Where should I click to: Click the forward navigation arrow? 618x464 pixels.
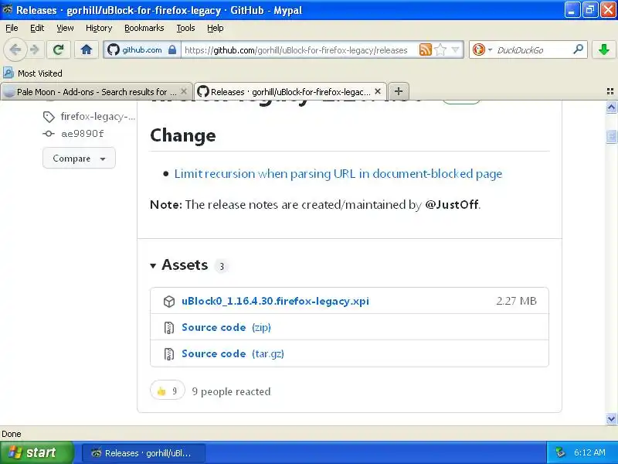[x=35, y=49]
